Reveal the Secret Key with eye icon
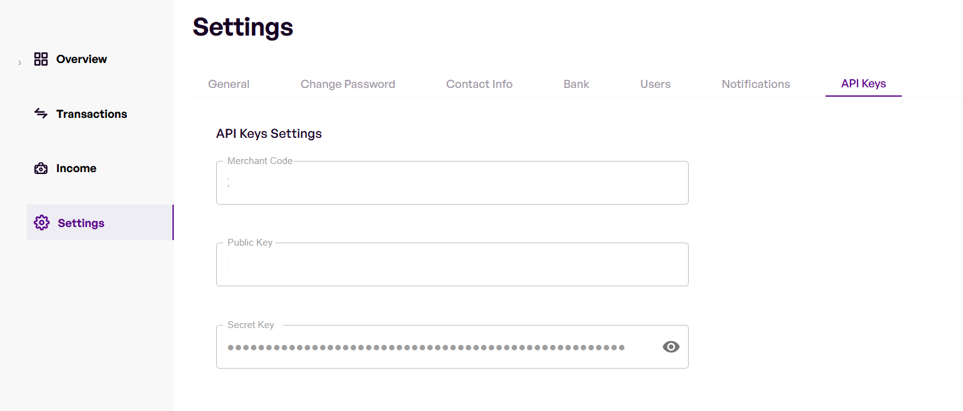 [x=671, y=347]
